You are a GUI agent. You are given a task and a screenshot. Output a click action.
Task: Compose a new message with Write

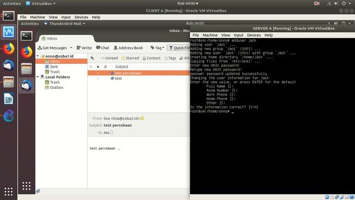click(x=84, y=48)
